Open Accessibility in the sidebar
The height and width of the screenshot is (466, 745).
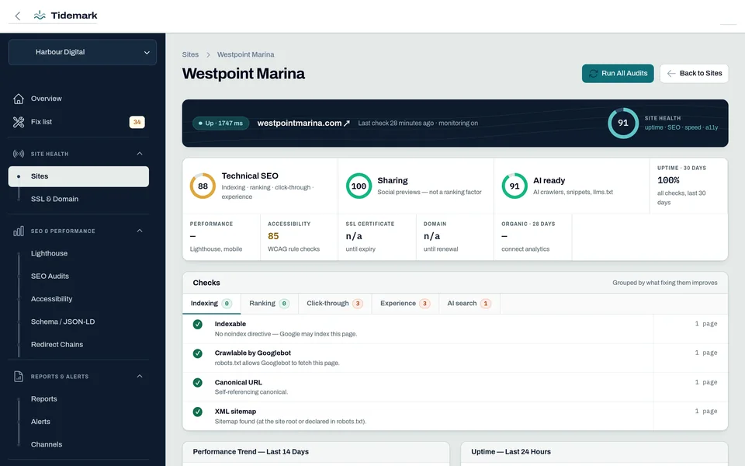point(51,299)
